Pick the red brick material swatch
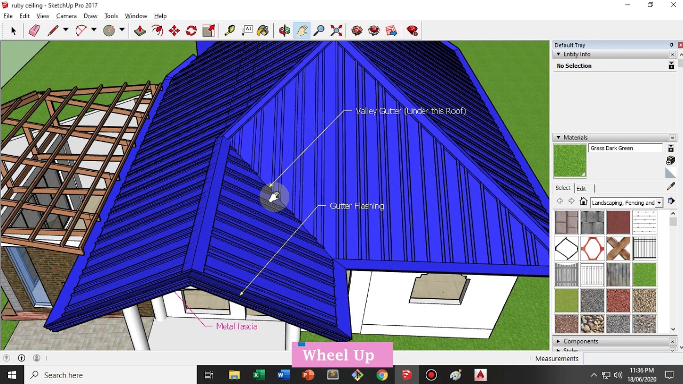The width and height of the screenshot is (683, 384). (x=618, y=222)
